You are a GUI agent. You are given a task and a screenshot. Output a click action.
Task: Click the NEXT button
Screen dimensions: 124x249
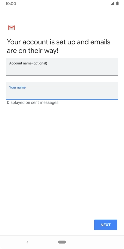[106, 225]
